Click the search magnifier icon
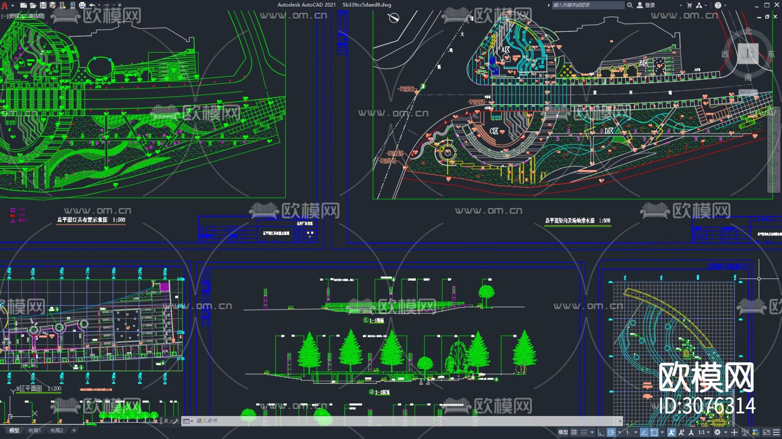 tap(630, 5)
